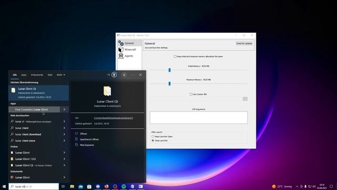The image size is (337, 190).
Task: Open Firefox from the taskbar
Action: (x=106, y=186)
